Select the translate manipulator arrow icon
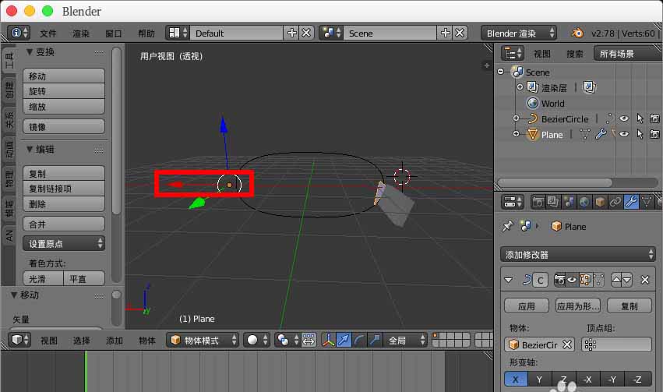Viewport: 663px width, 392px height. click(344, 340)
